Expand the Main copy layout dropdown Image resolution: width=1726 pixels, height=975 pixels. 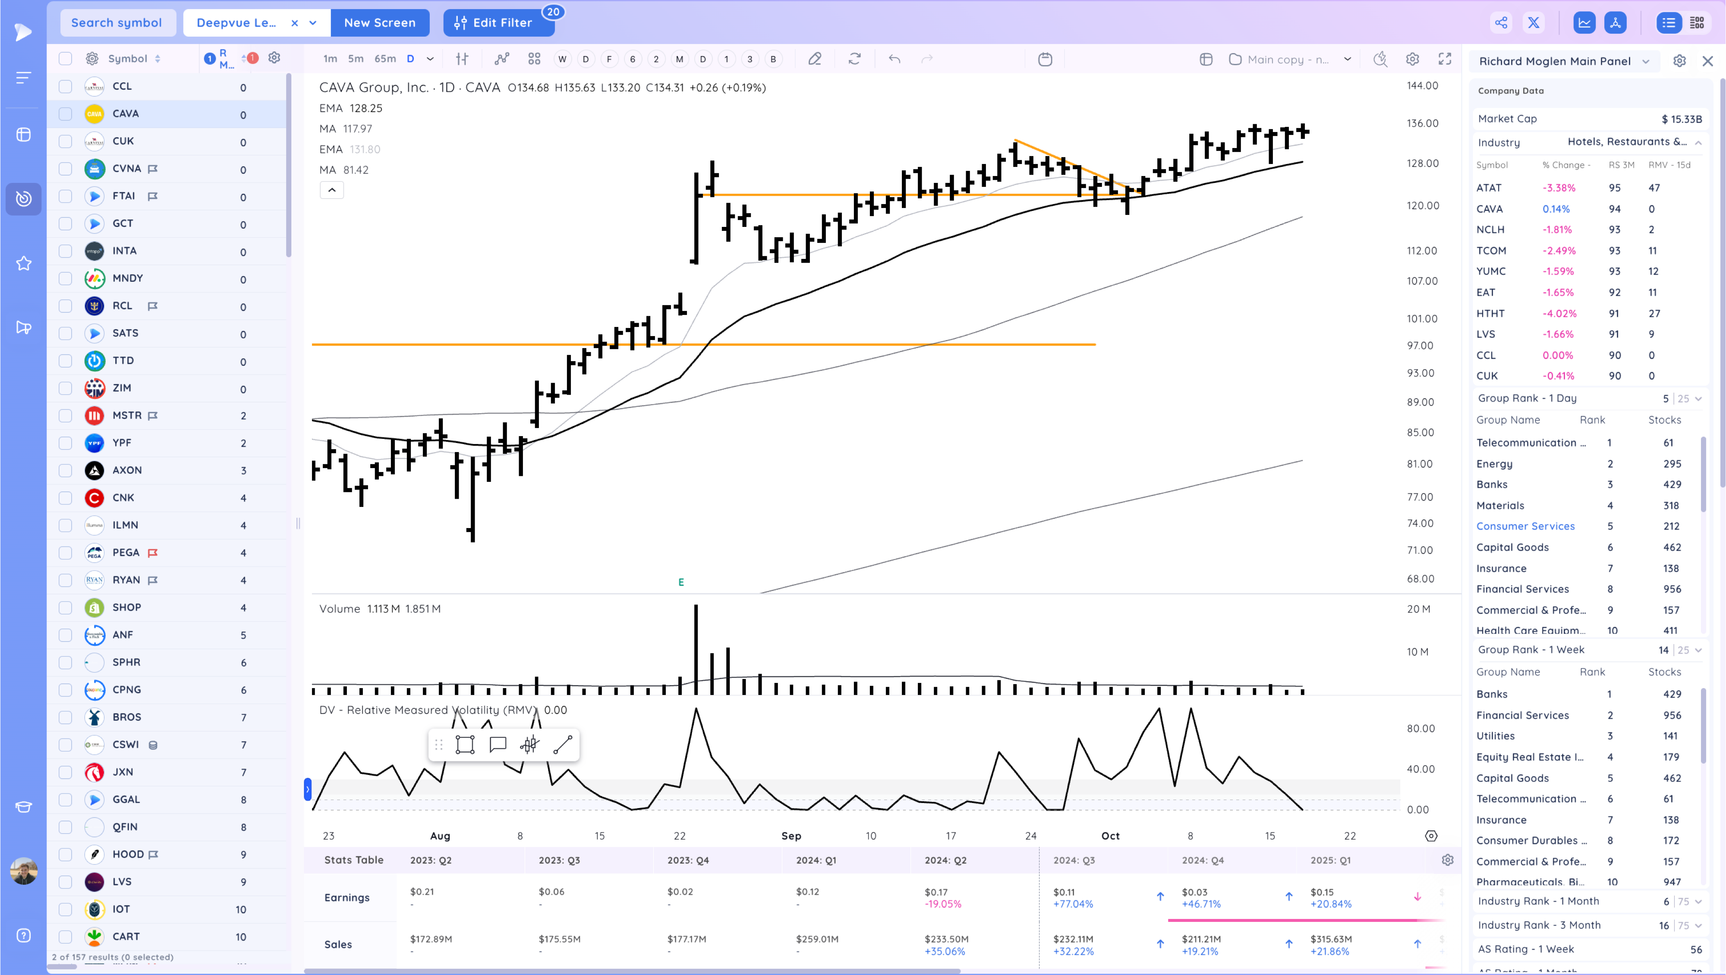coord(1348,59)
